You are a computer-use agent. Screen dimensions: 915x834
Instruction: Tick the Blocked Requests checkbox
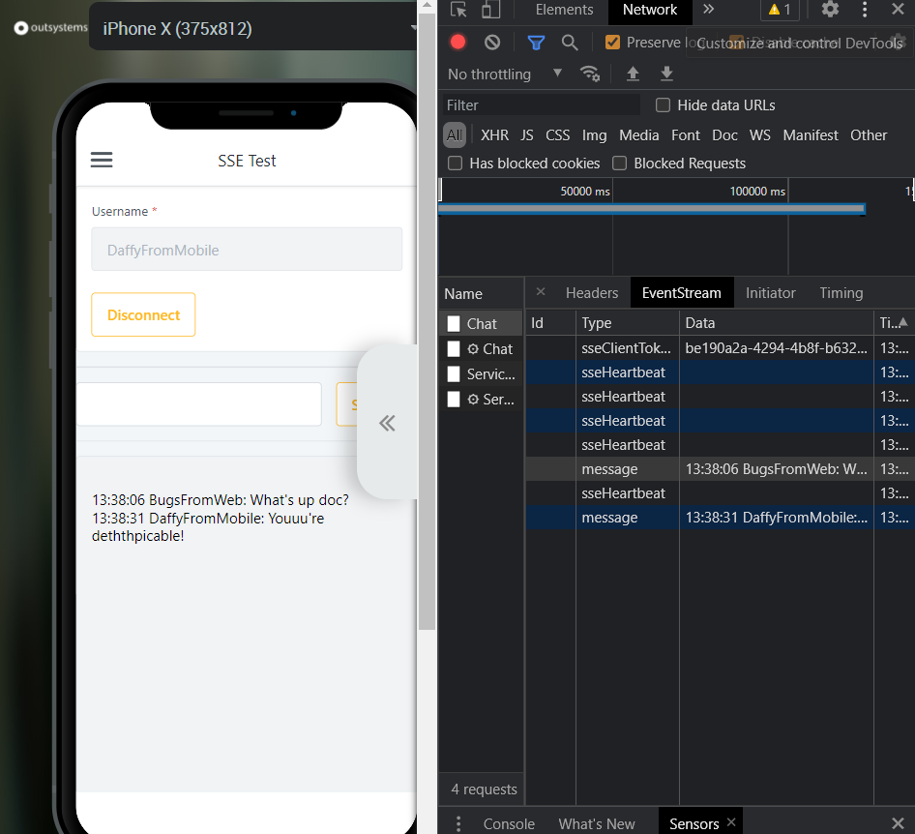tap(620, 164)
